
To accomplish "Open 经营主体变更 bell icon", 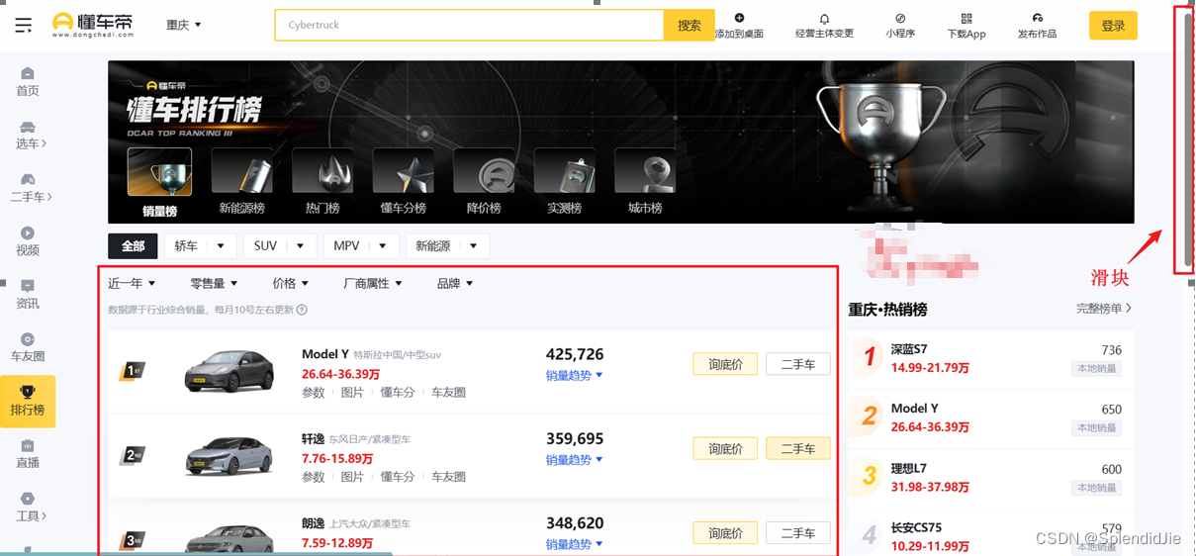I will [824, 26].
